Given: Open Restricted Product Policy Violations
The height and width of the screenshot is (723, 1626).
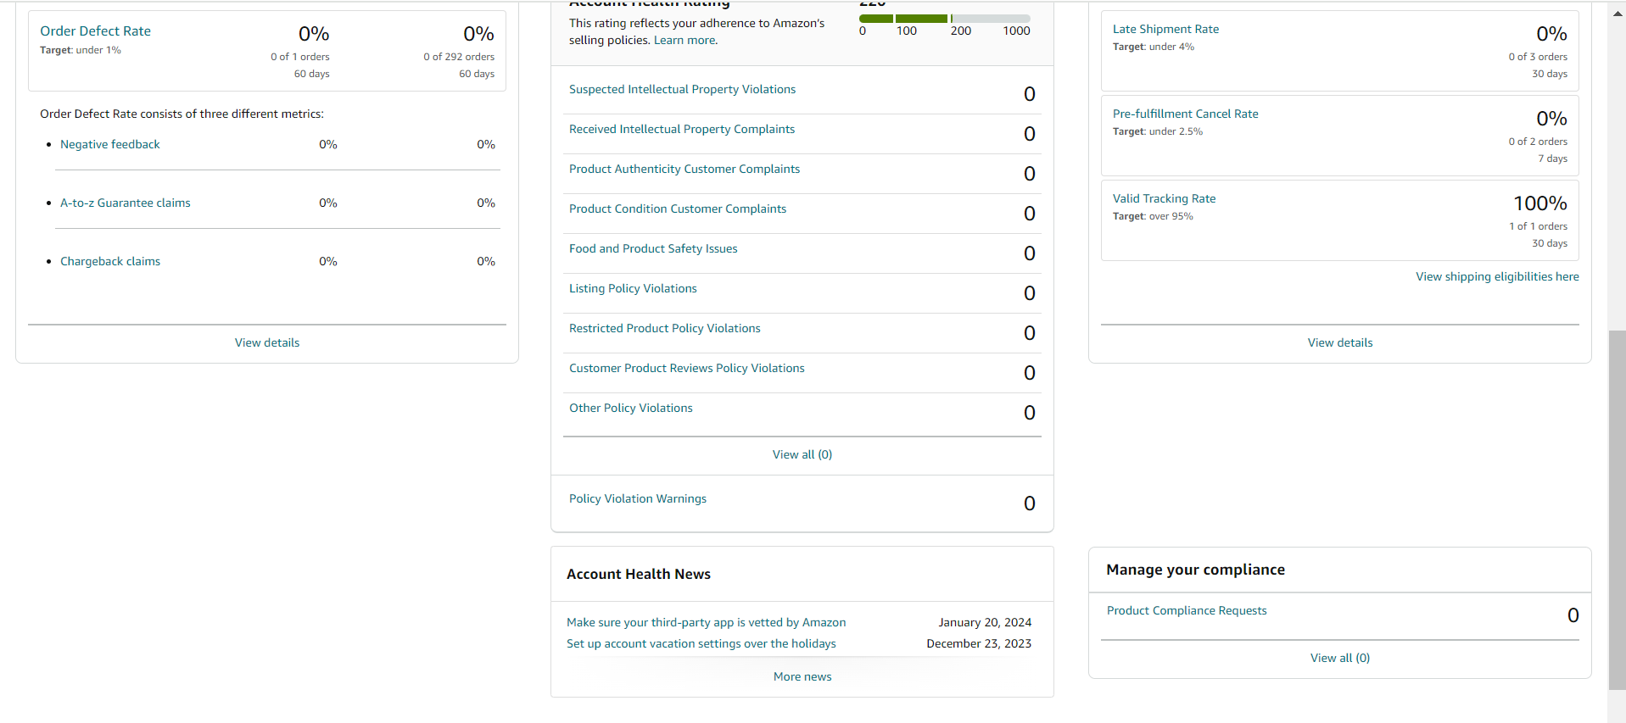Looking at the screenshot, I should click(x=665, y=328).
